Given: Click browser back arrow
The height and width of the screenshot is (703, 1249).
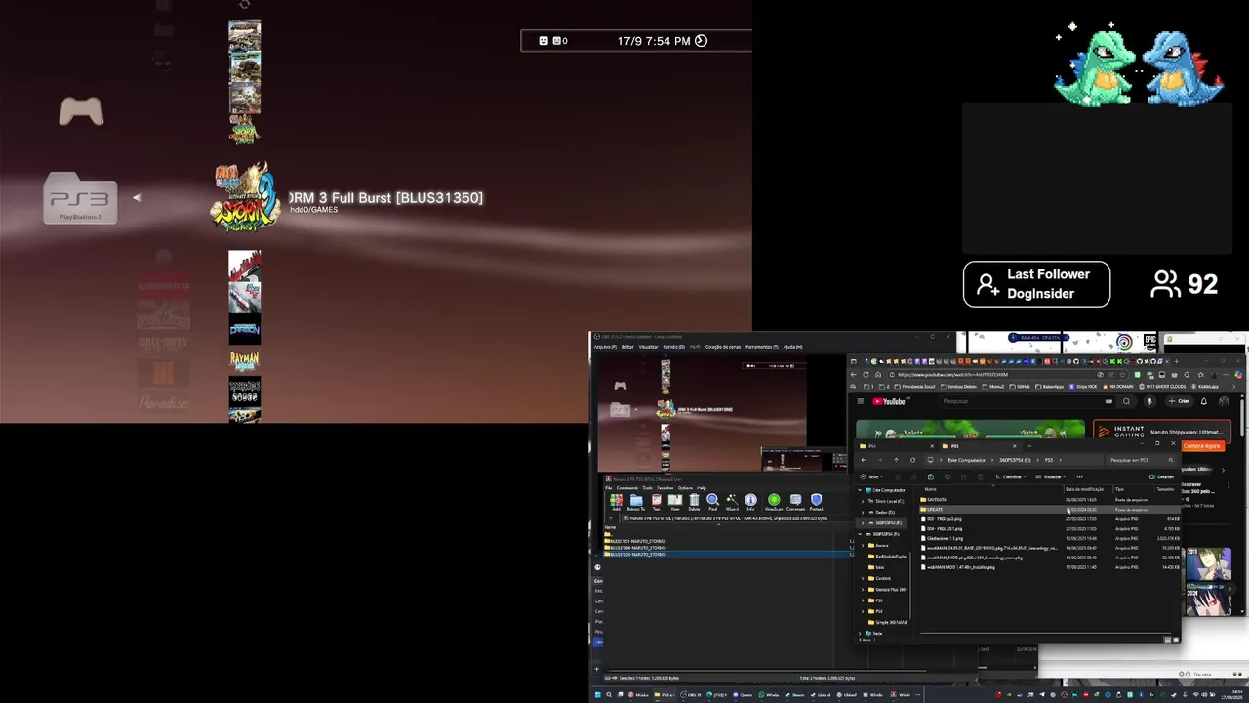Looking at the screenshot, I should click(x=853, y=375).
